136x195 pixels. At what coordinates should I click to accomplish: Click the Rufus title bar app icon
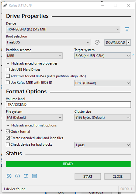[x=5, y=5]
